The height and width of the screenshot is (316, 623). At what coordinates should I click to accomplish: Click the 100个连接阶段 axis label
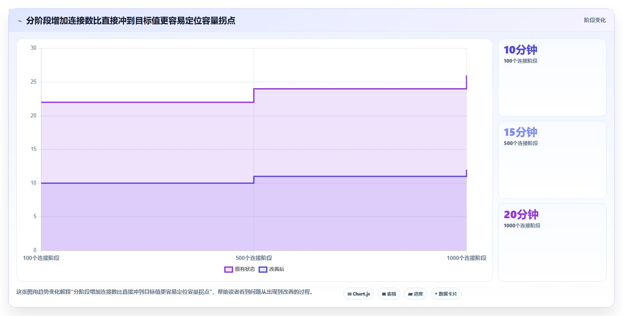(x=41, y=258)
